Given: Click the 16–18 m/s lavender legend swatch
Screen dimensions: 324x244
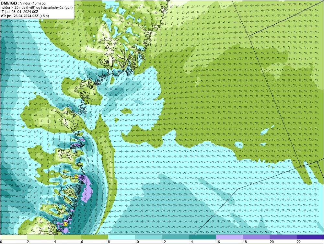Looking at the screenshot, I should pyautogui.click(x=229, y=237).
